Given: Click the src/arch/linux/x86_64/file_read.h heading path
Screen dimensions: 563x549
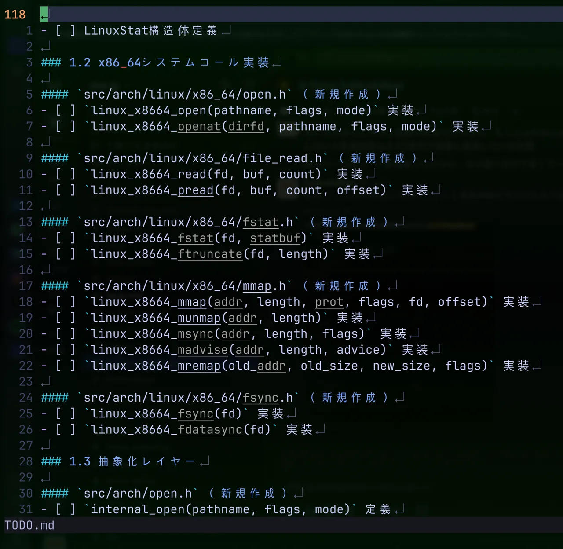Looking at the screenshot, I should tap(203, 158).
